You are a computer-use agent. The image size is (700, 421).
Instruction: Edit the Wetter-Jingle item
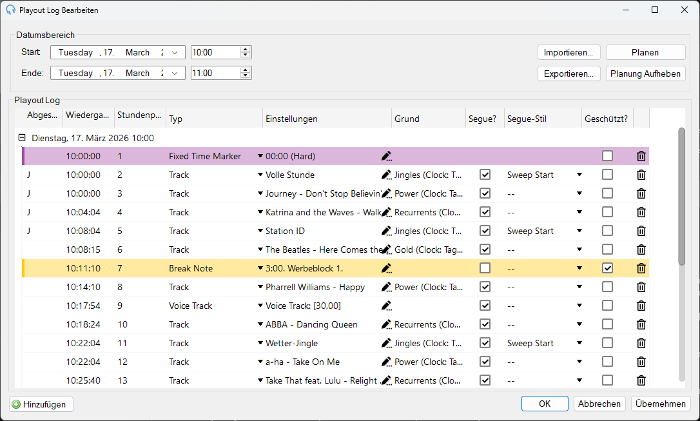[x=387, y=344]
